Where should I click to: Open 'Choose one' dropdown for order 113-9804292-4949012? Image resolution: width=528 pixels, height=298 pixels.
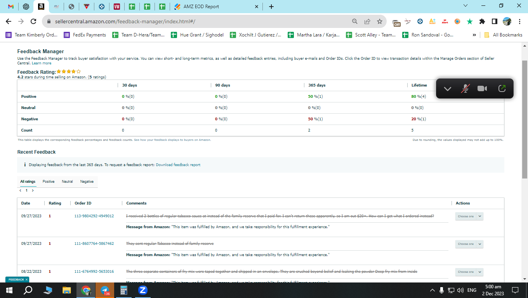pos(469,217)
